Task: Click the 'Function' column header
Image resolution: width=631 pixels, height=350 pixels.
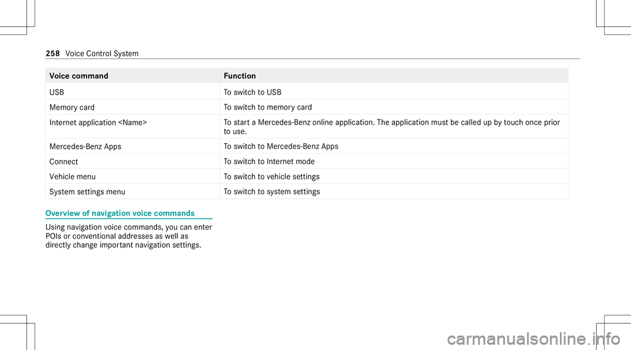Action: click(x=240, y=76)
